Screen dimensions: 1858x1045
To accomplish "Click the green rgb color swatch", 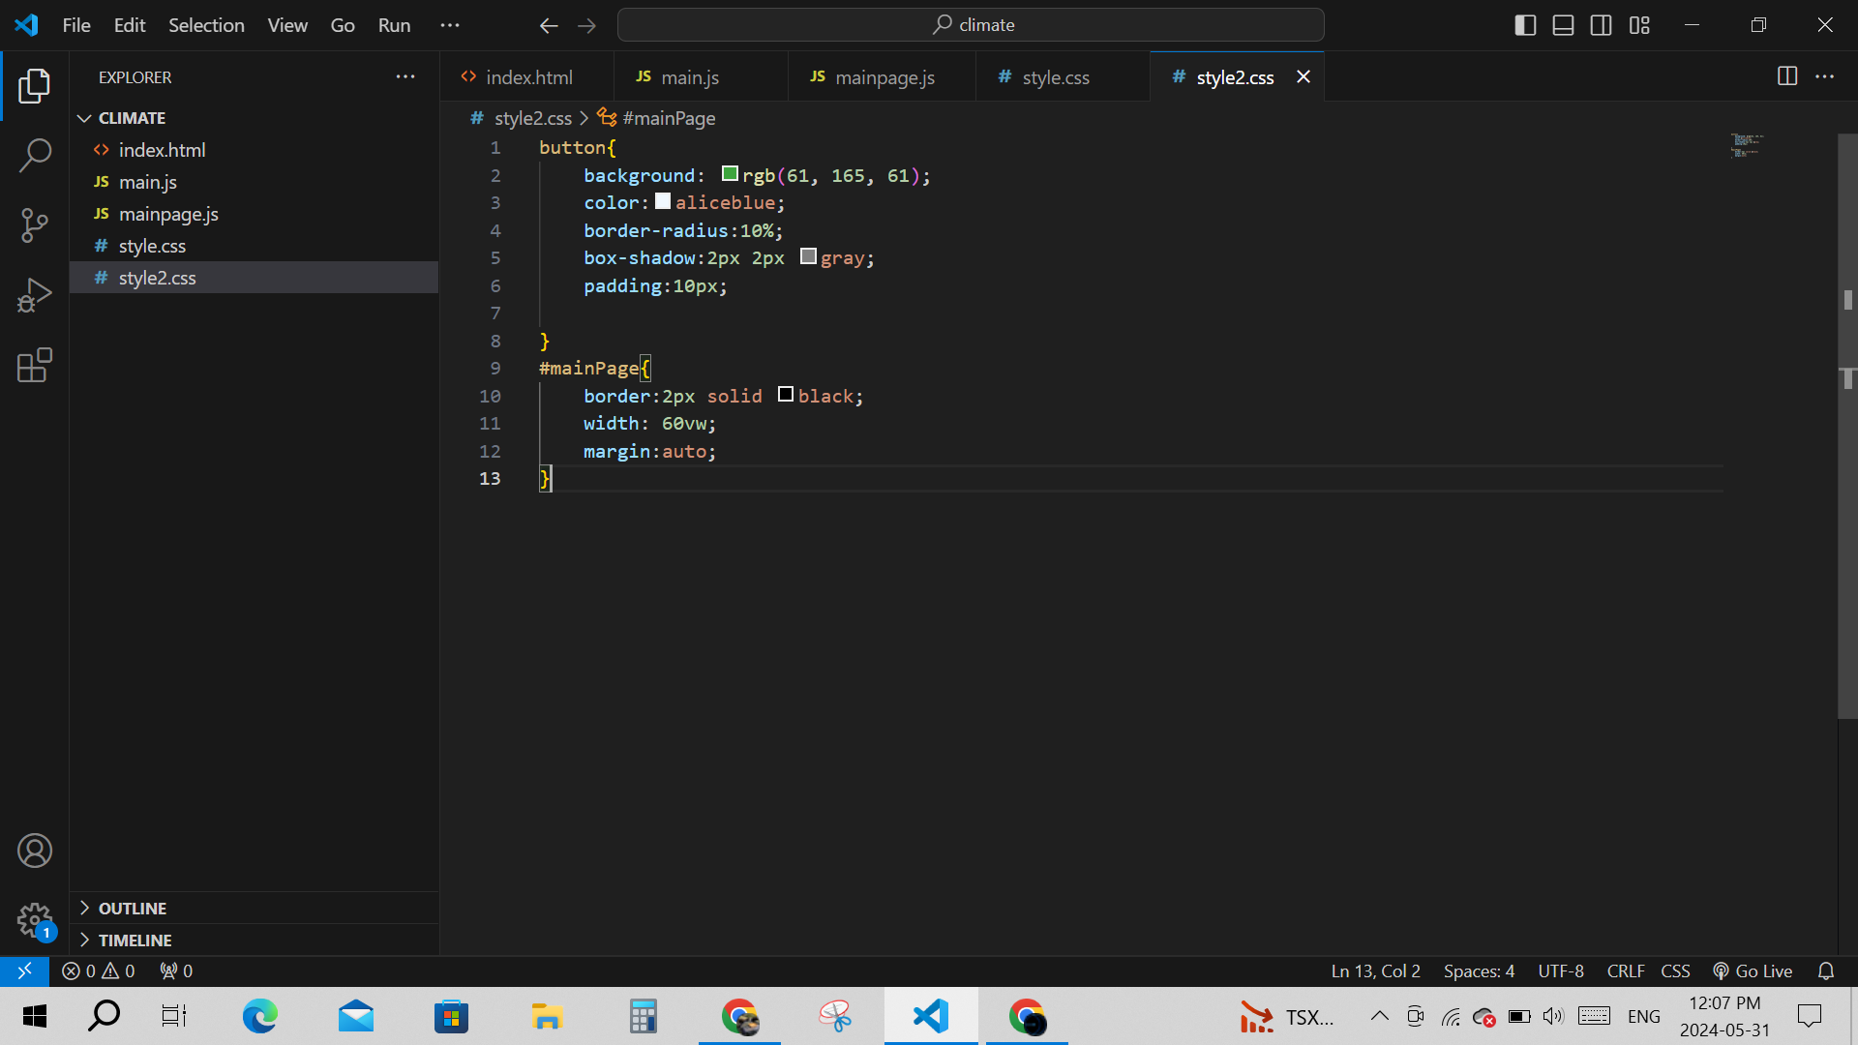I will (x=730, y=174).
